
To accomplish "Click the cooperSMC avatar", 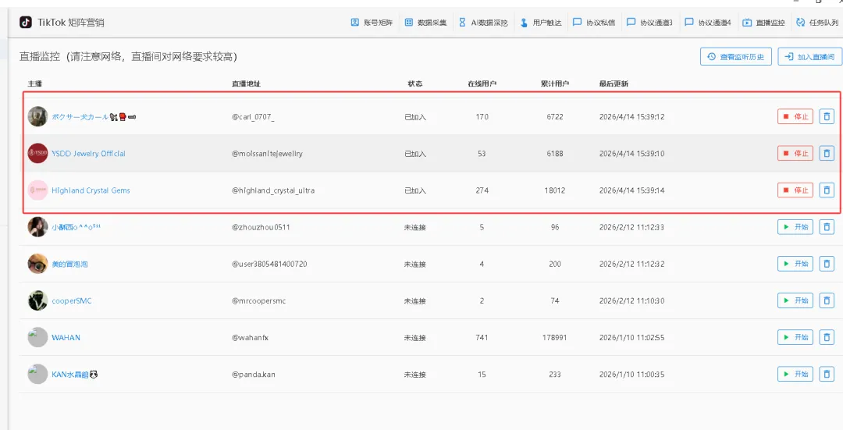I will click(x=37, y=300).
